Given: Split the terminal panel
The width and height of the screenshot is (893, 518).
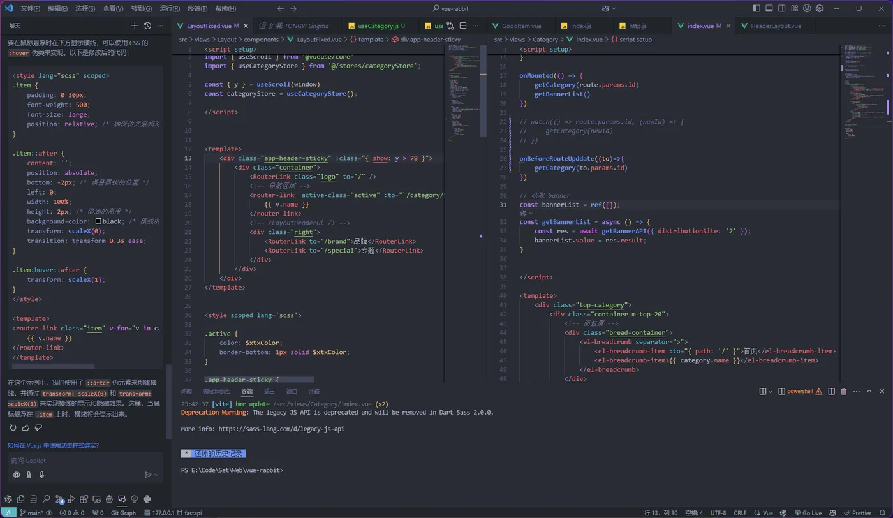Looking at the screenshot, I should 831,392.
